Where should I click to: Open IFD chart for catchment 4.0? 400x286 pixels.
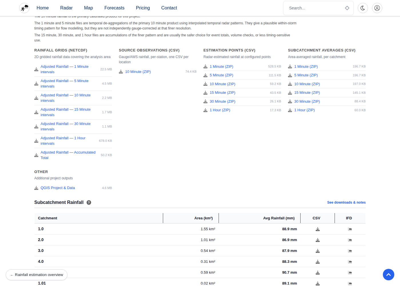(x=350, y=262)
